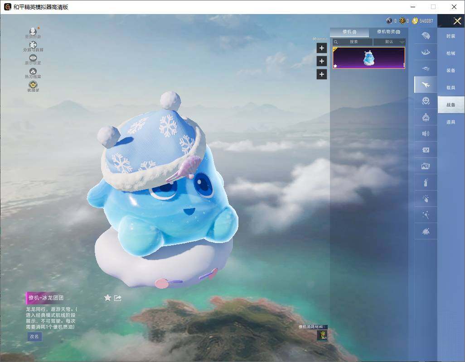Open the horse-head icon in left column
Screen dimensions: 465x362
(33, 71)
